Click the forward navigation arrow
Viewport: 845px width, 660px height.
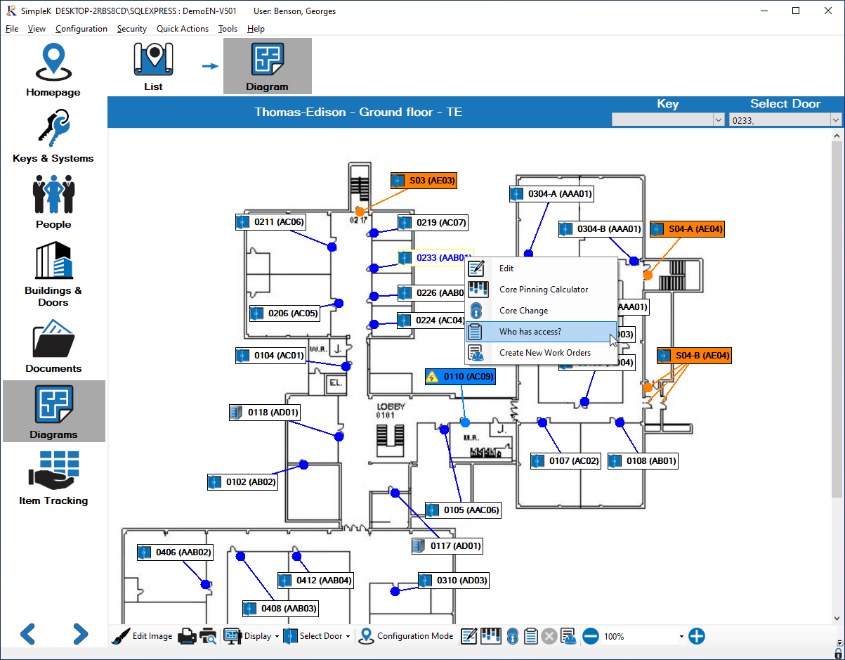[79, 635]
